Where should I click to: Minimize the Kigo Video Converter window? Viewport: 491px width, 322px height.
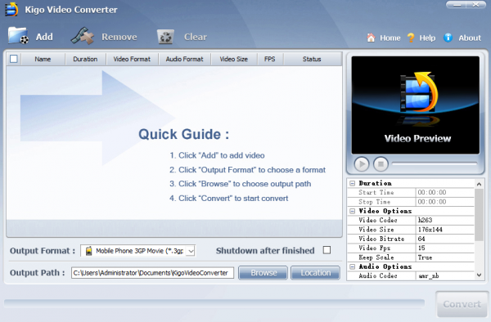click(457, 5)
